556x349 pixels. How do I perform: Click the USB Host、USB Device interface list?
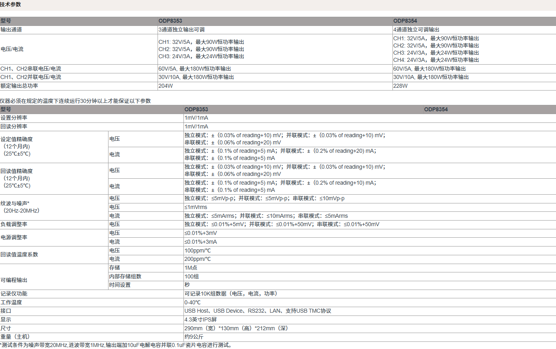(258, 311)
